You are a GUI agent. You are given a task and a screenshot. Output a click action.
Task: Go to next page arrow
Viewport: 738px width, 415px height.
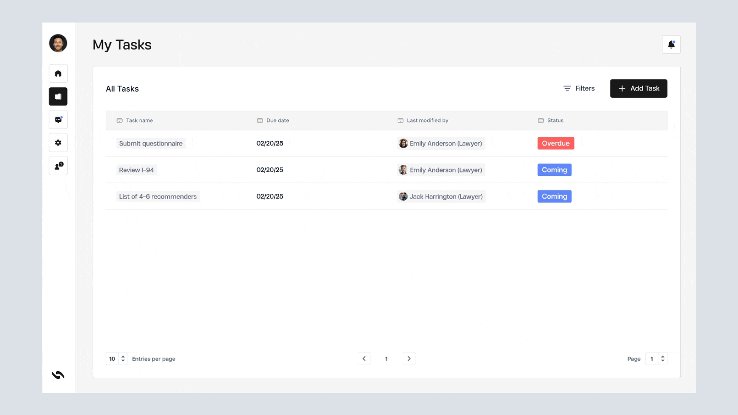(x=409, y=359)
